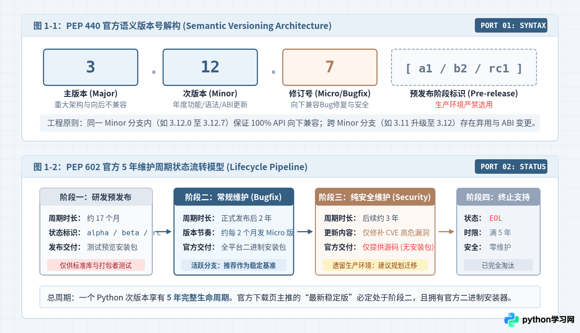This screenshot has height=333, width=580.
Task: Select the value '约每 2 个月发 Micro 版'
Action: click(x=257, y=233)
